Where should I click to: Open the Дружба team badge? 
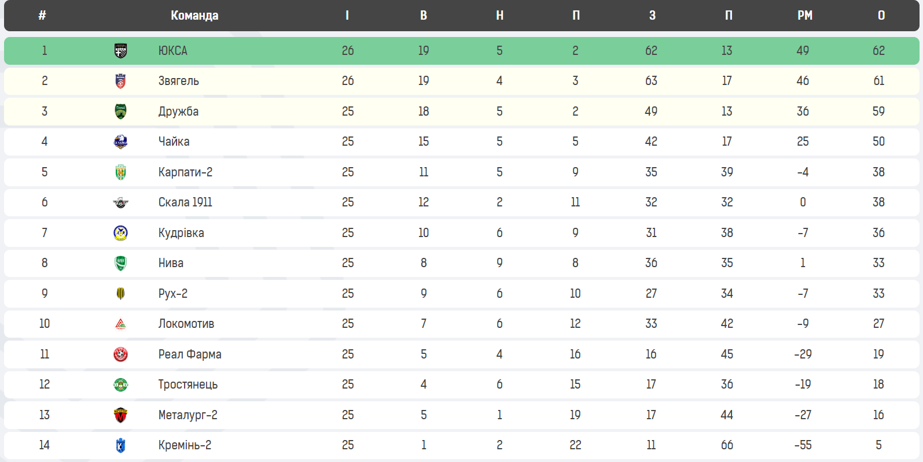(x=120, y=112)
